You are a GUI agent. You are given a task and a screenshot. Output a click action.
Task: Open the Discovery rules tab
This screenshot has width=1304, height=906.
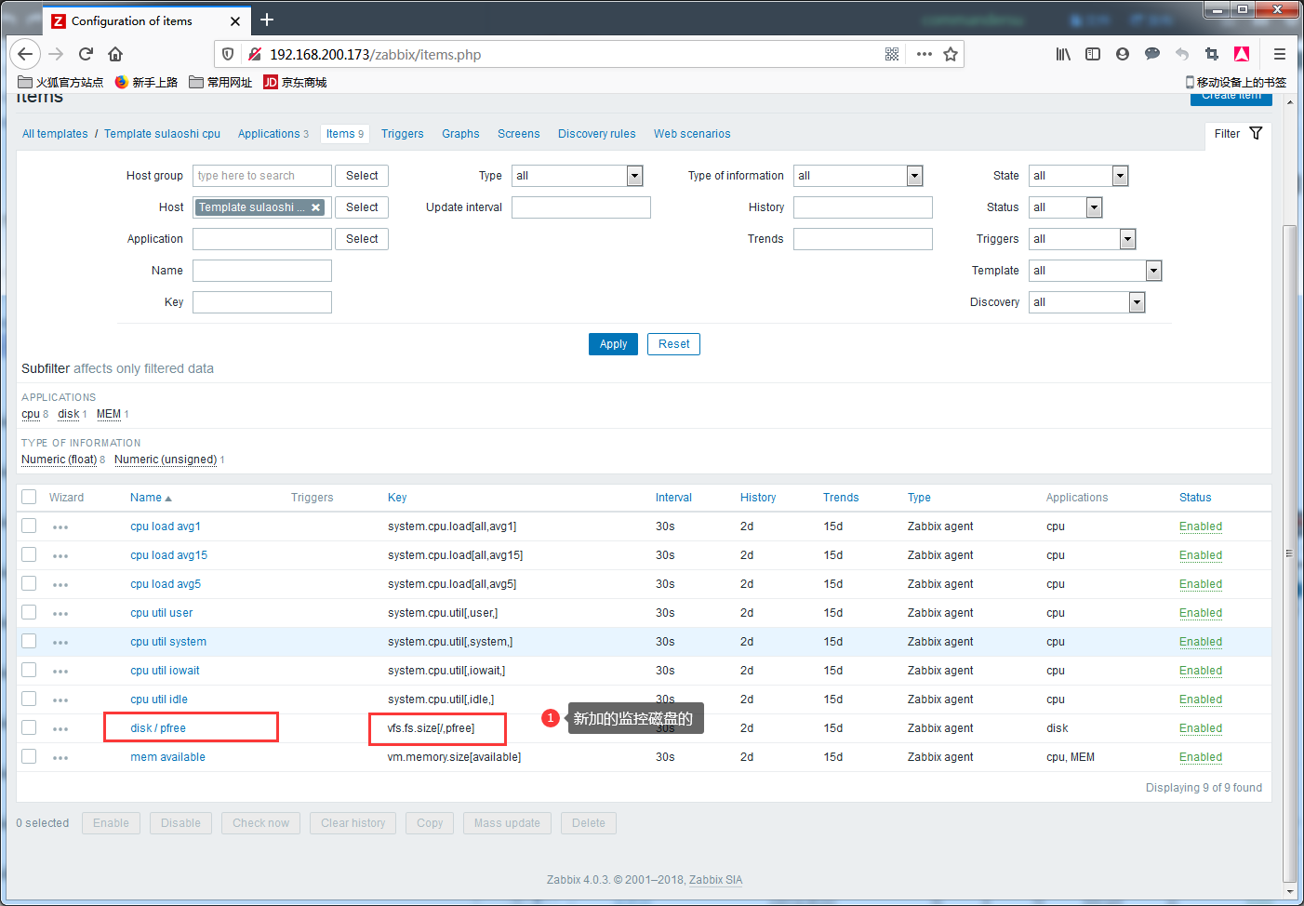[597, 134]
